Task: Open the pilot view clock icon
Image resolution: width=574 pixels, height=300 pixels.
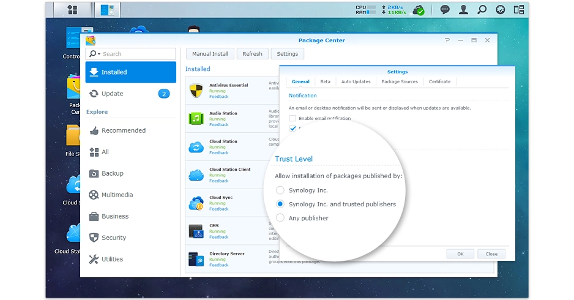Action: click(x=500, y=10)
